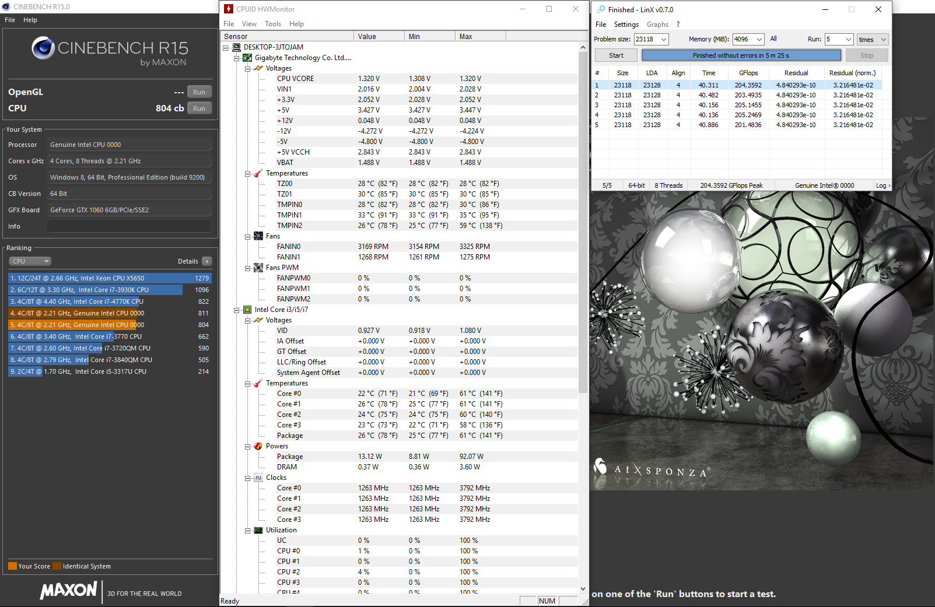Click the Gigabyte Technology motherboard icon
Screen dimensions: 935x607
point(247,58)
